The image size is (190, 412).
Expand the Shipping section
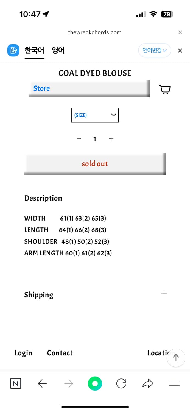tap(164, 294)
